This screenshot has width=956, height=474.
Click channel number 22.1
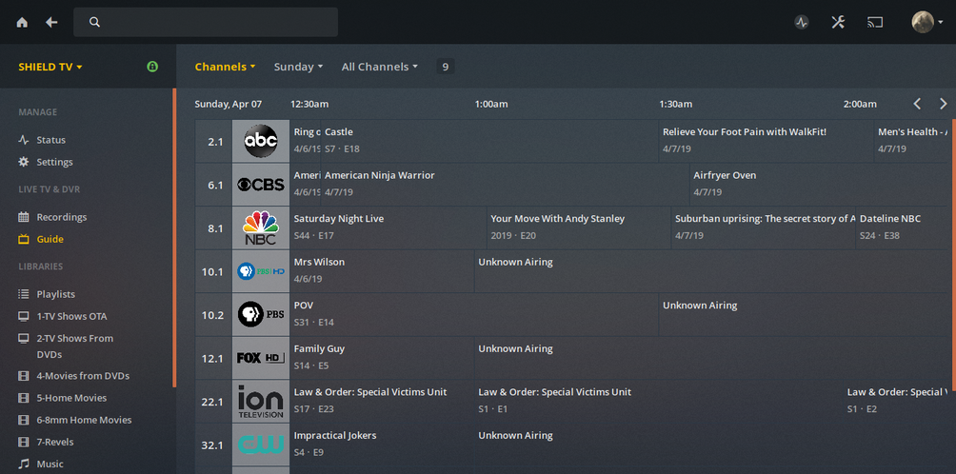[212, 402]
